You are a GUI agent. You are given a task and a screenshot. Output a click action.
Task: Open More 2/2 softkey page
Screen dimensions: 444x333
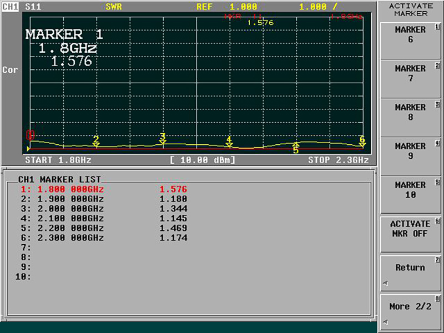click(x=410, y=307)
